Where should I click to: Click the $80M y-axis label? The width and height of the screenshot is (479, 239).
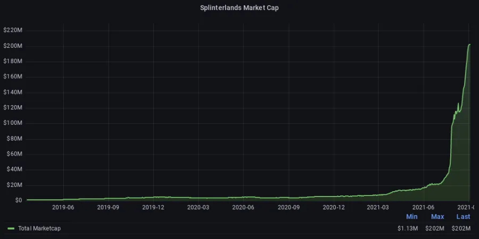coord(14,139)
